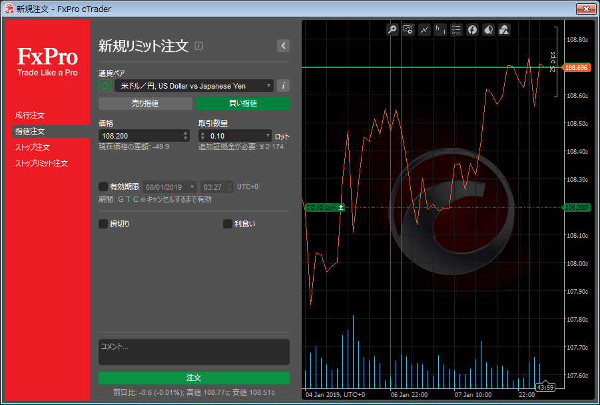Click the FxPro Trade Like a Pro logo
Screen dimensions: 600x405
pyautogui.click(x=47, y=61)
